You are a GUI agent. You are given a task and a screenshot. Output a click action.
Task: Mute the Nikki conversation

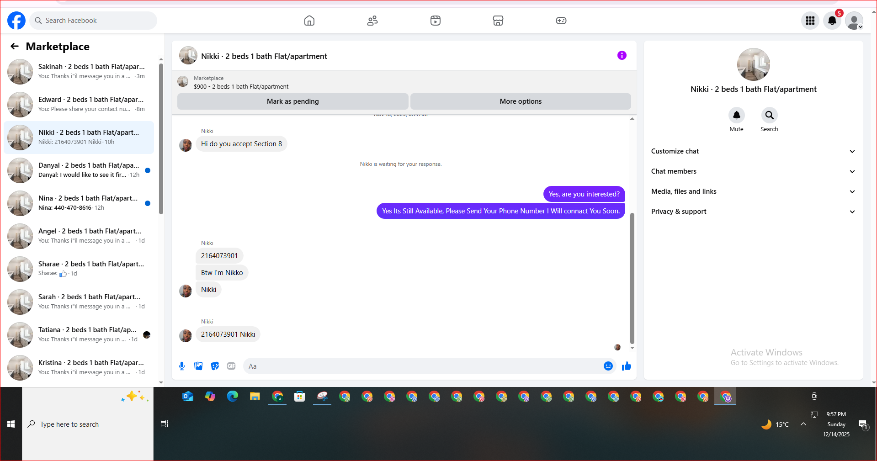737,115
